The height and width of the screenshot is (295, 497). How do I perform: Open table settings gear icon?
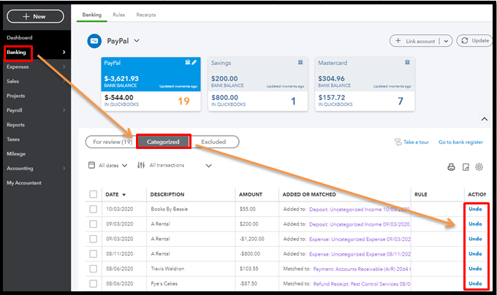[479, 167]
